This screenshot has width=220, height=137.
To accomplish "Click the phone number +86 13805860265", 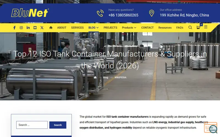I will 123,15.
